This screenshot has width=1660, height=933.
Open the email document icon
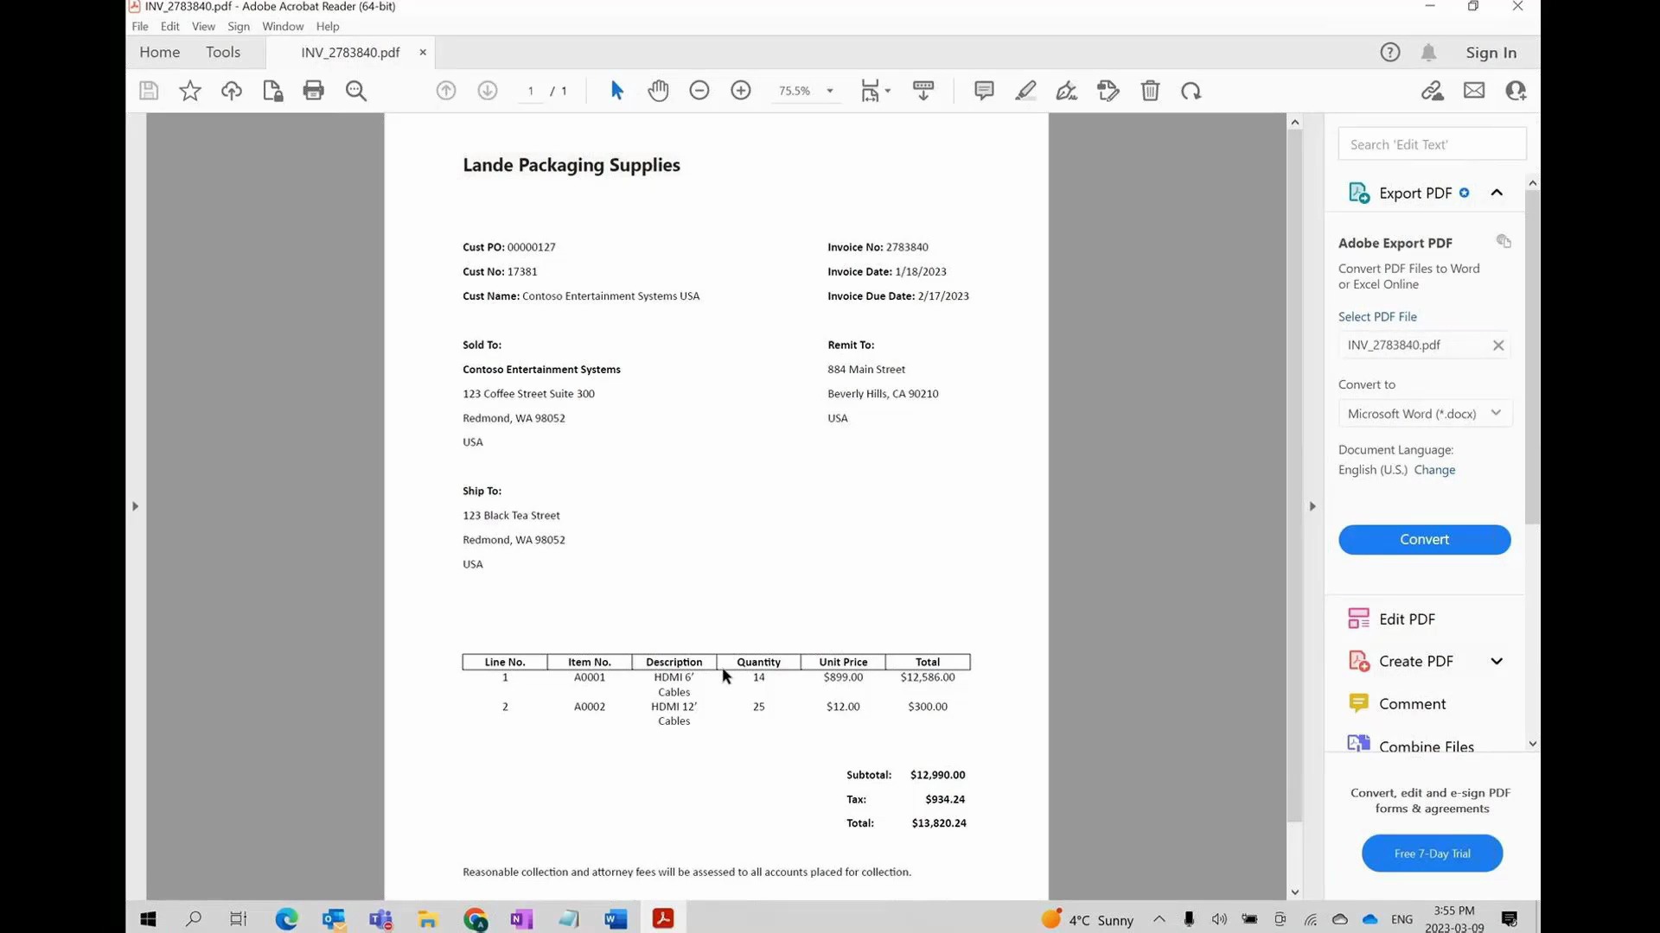1474,90
